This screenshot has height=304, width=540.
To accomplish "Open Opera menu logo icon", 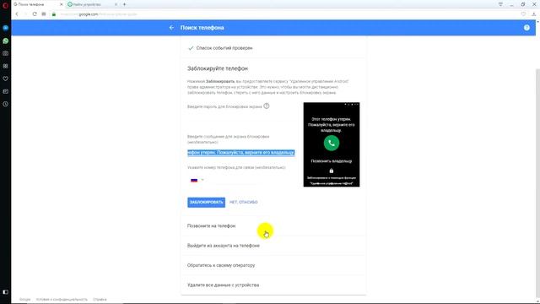I will coord(6,5).
